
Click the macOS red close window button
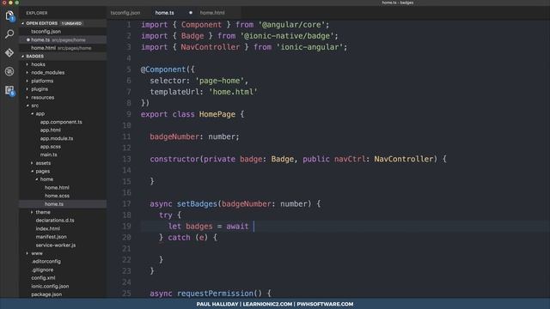click(x=3, y=2)
